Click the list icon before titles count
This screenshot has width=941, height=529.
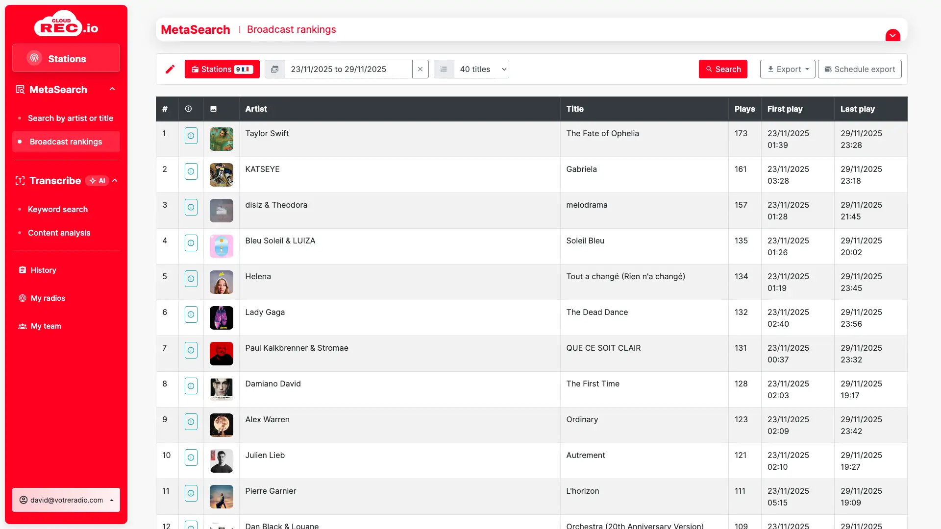click(444, 69)
